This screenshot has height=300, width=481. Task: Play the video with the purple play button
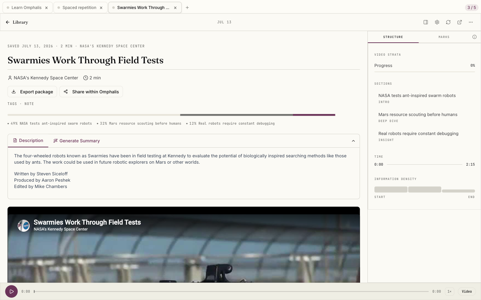point(11,291)
